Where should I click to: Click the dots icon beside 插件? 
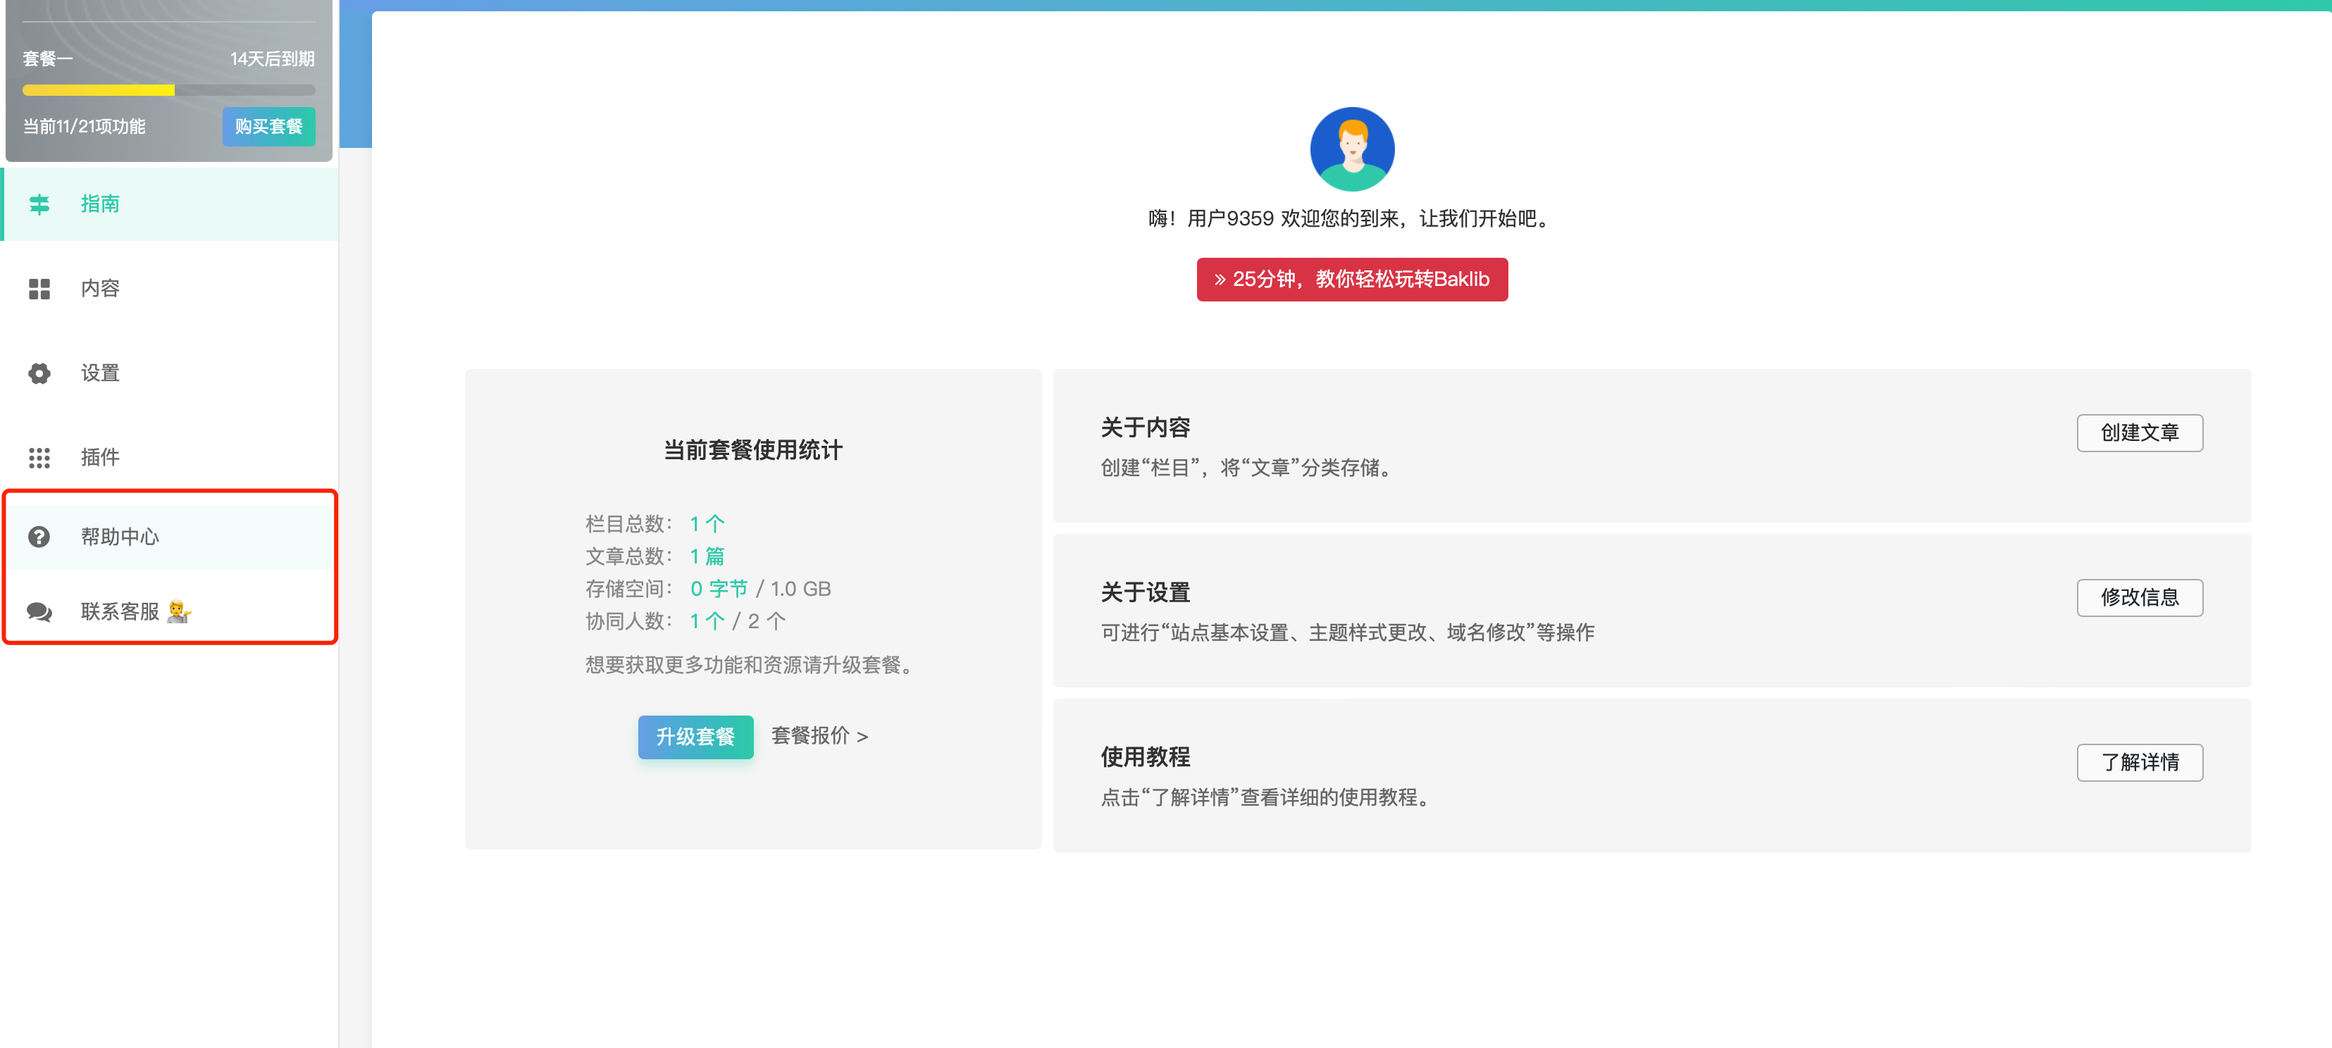point(39,458)
